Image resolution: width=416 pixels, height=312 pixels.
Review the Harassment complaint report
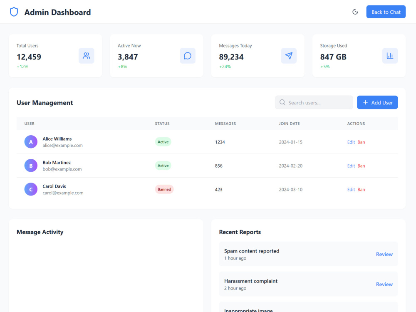pos(384,284)
